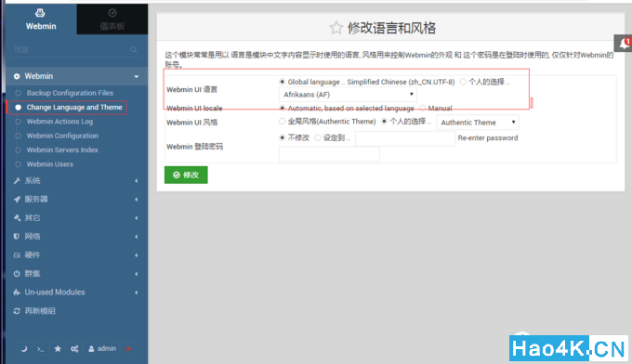Click the Webmin UI 语言 label
Viewport: 632px width, 364px height.
click(191, 89)
